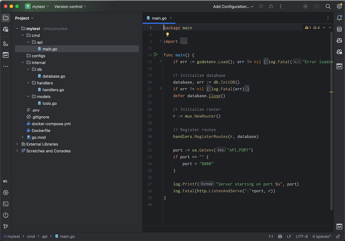Open the Add Configuration dropdown
345x241 pixels.
233,7
